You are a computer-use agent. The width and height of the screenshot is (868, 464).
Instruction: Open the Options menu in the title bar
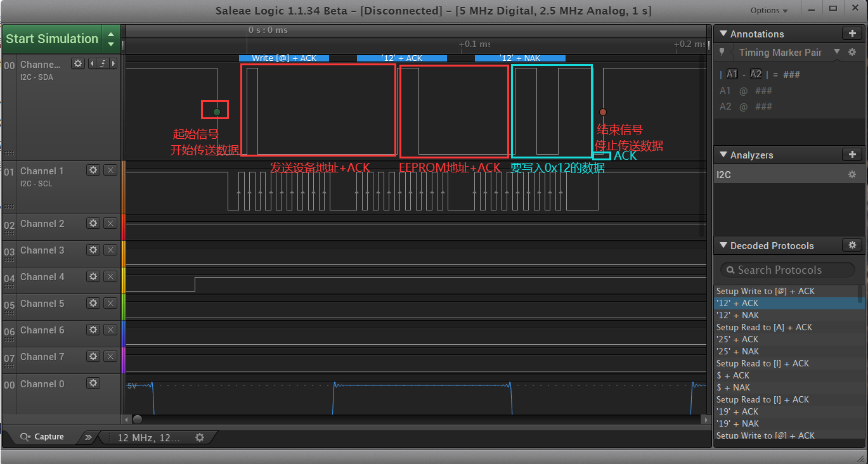(767, 10)
